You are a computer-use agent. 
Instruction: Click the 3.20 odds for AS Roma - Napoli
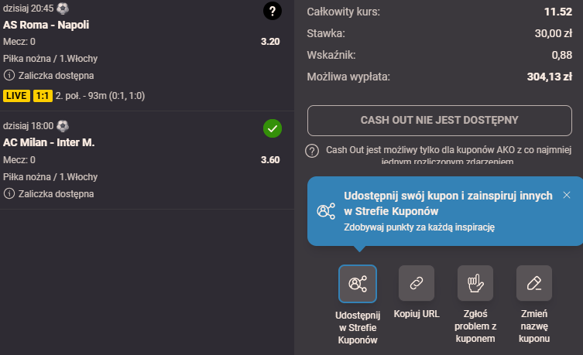point(270,42)
